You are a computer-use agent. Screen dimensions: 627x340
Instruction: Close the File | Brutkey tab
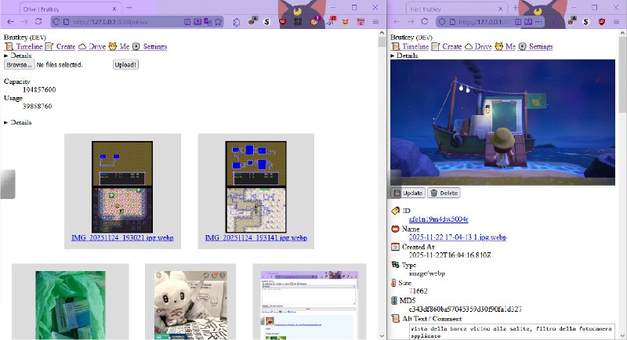(x=501, y=9)
